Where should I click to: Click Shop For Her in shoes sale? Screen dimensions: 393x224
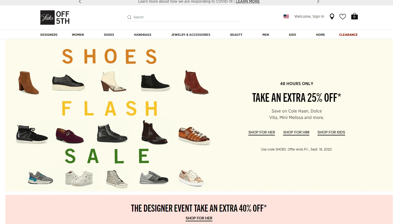pyautogui.click(x=261, y=132)
